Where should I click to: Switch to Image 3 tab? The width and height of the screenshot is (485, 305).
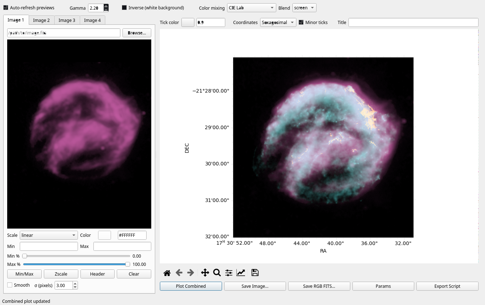point(67,20)
